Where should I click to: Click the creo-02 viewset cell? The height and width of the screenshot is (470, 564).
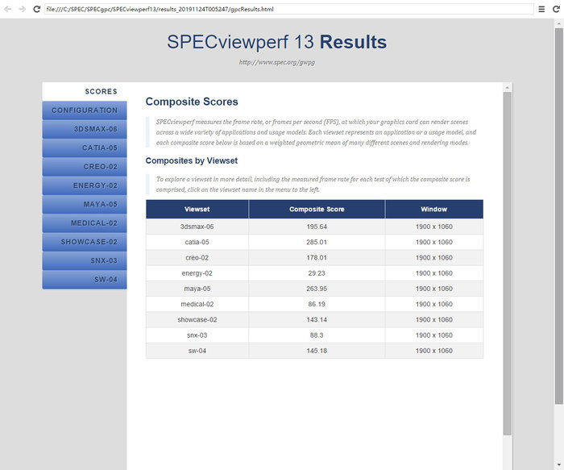(197, 258)
